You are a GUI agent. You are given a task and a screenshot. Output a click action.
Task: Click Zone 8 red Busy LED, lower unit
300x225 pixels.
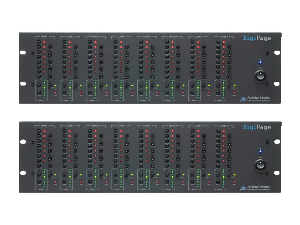235,182
